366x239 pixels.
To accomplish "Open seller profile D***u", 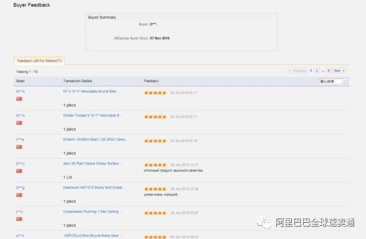I will [x=20, y=164].
